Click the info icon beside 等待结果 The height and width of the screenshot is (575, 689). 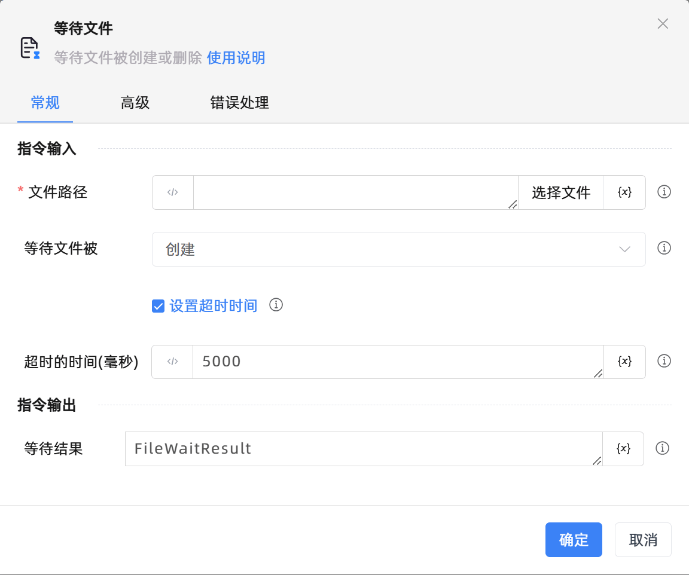tap(663, 449)
